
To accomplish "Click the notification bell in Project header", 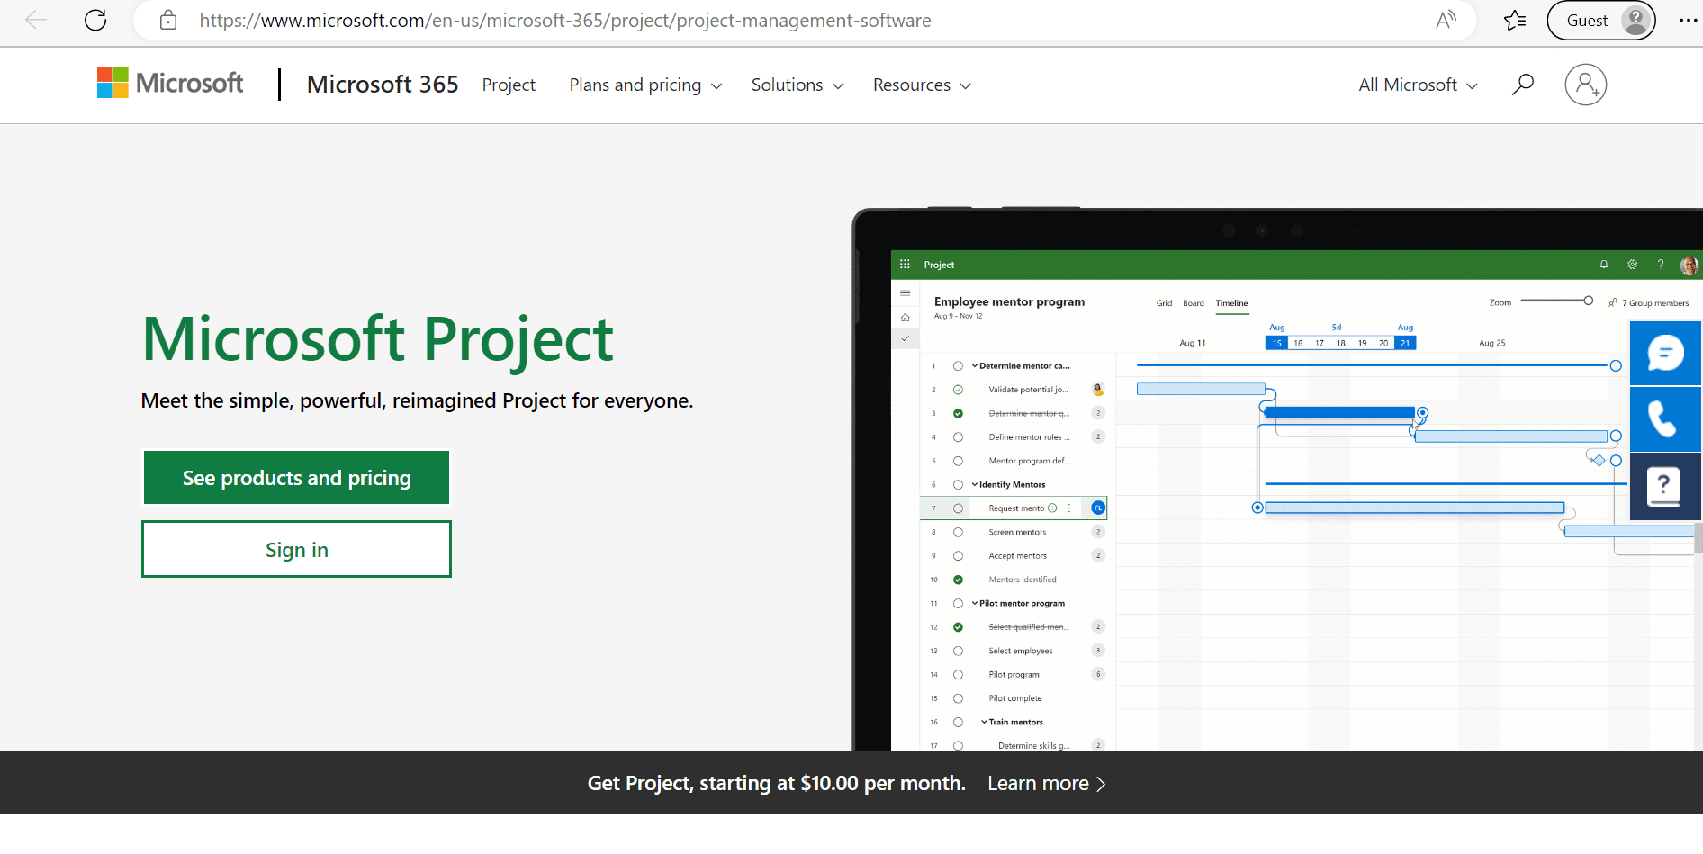I will coord(1604,265).
